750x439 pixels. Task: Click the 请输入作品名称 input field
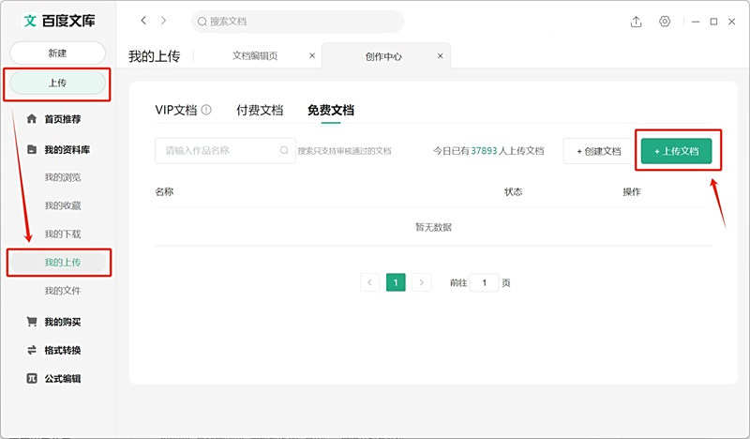(x=225, y=150)
